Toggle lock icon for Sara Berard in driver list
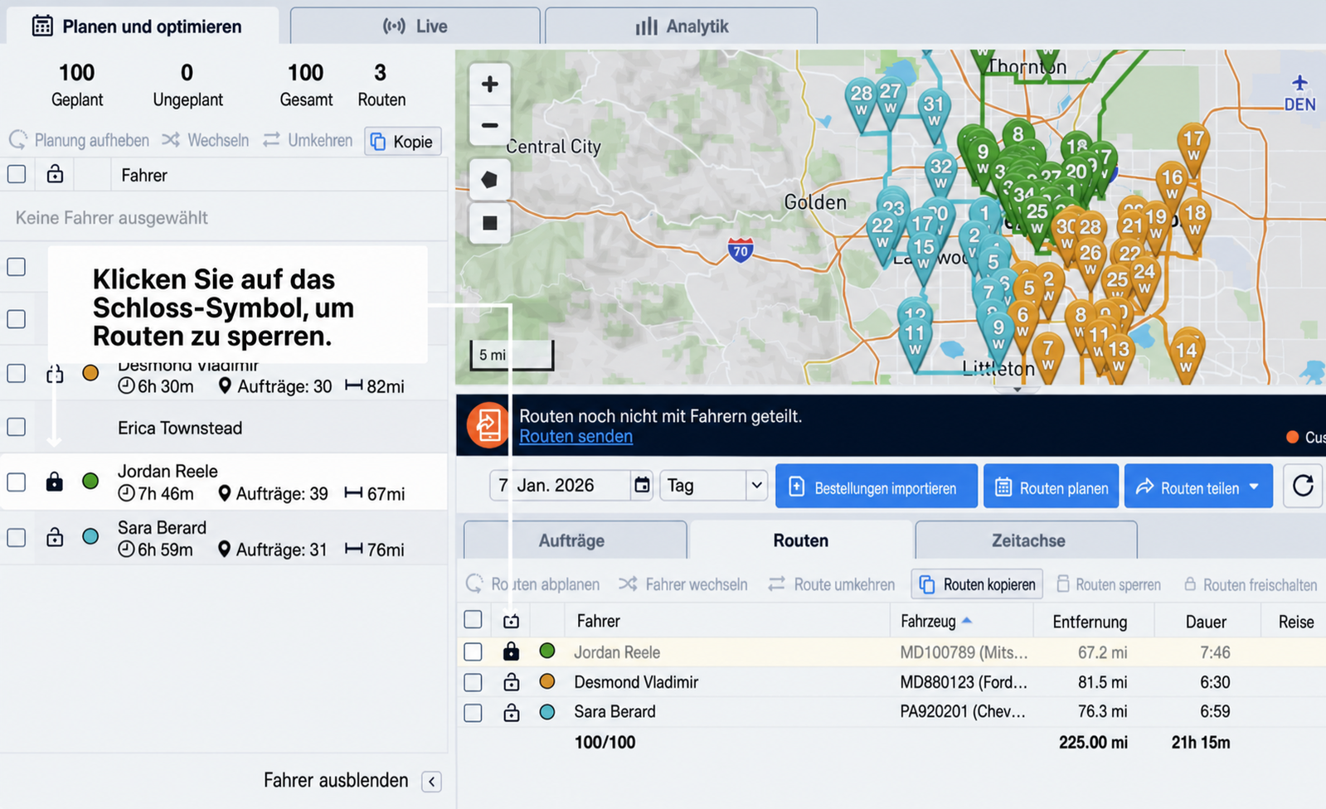The width and height of the screenshot is (1326, 809). (55, 537)
